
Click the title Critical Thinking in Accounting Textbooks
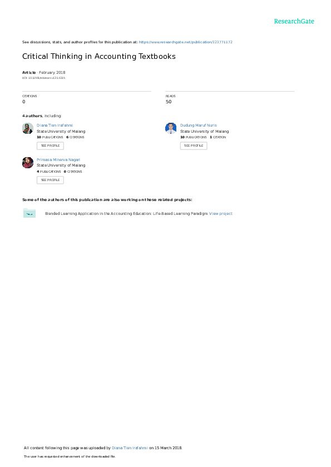click(x=99, y=56)
